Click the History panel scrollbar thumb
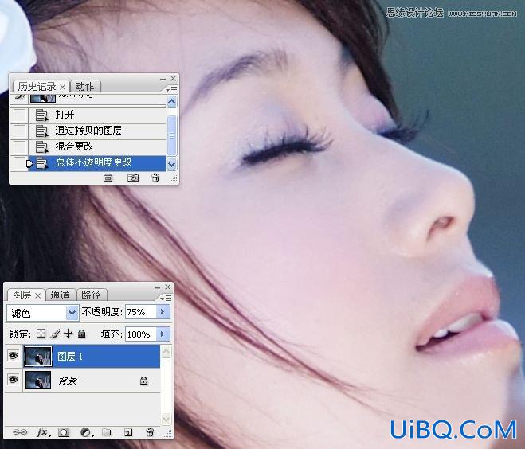 click(172, 135)
